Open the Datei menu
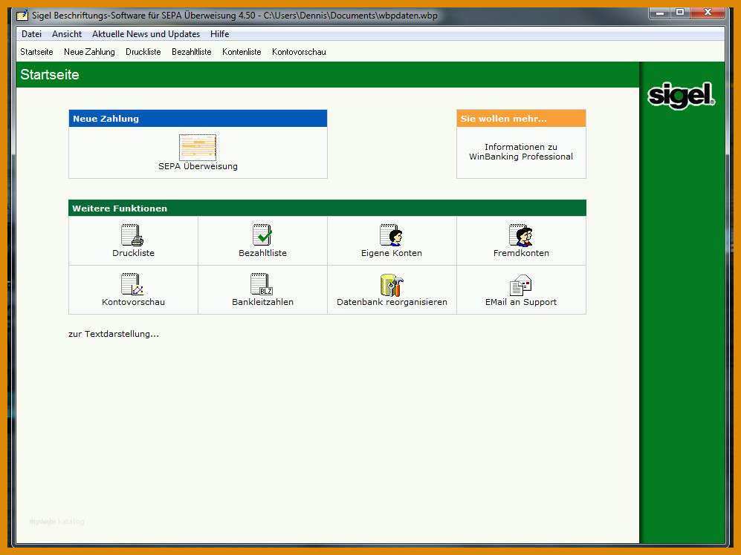Screen dimensions: 741x555 32,34
